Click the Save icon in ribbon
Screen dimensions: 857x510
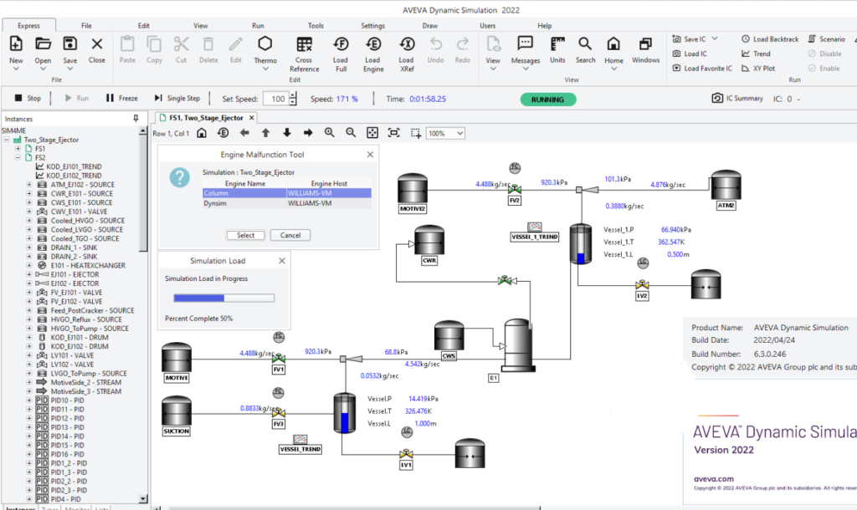70,43
